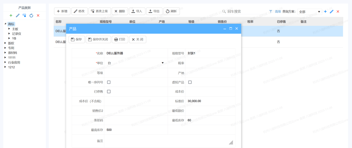Click the edit query scheme pencil icon
The height and width of the screenshot is (148, 352).
[332, 12]
